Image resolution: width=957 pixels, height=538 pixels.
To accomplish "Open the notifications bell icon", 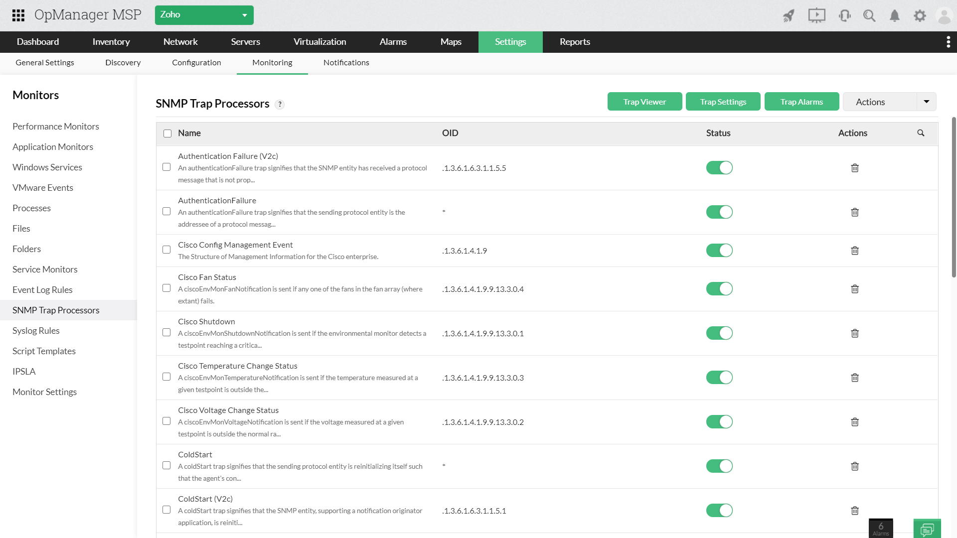I will pyautogui.click(x=895, y=16).
